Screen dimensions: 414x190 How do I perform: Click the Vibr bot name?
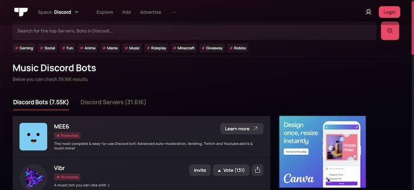(59, 168)
